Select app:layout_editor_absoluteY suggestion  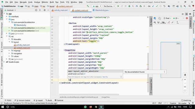click(95, 71)
